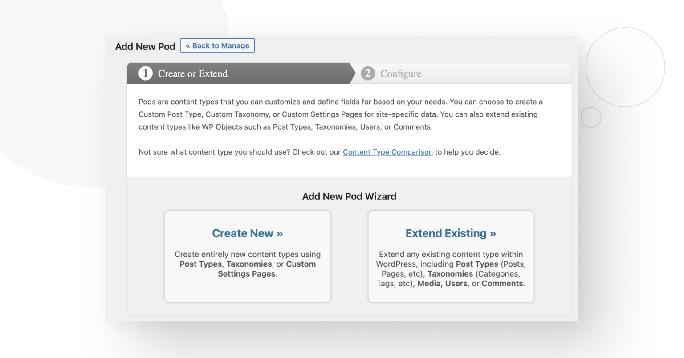Click the Back to Manage button
Image resolution: width=684 pixels, height=358 pixels.
[217, 45]
